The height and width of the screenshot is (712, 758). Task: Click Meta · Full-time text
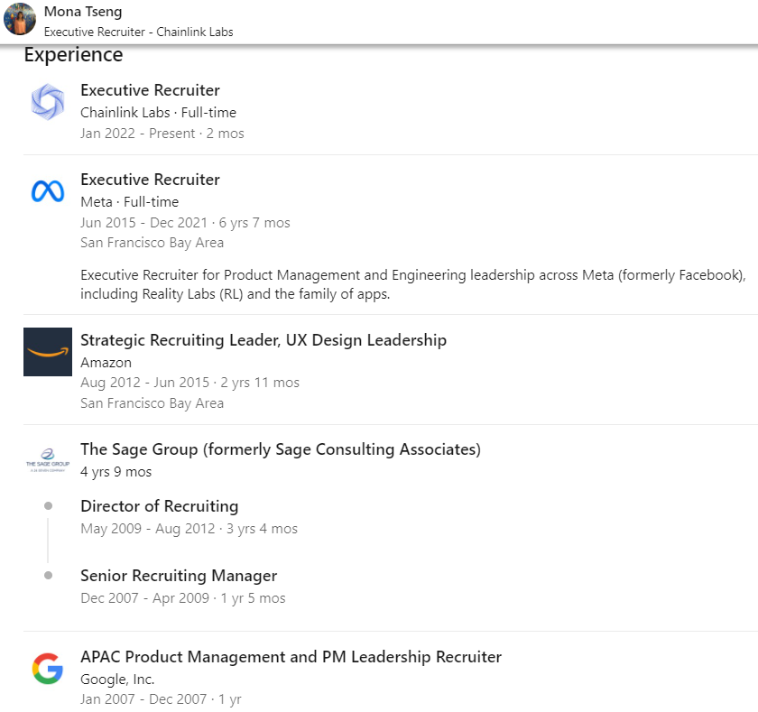130,201
